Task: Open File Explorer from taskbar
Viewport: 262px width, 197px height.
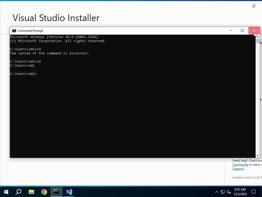Action: (31, 192)
